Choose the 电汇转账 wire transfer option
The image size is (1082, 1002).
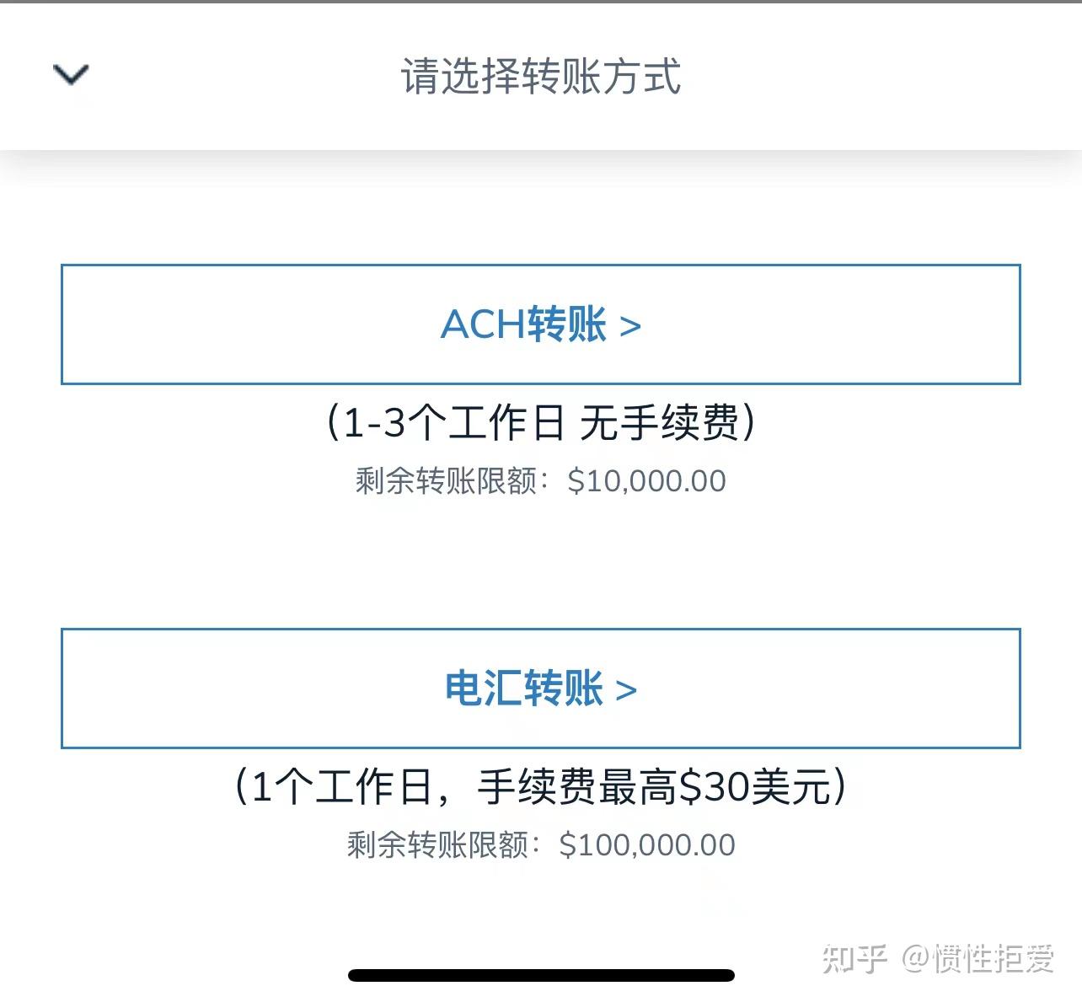[x=540, y=688]
